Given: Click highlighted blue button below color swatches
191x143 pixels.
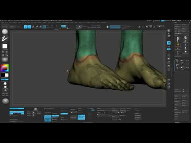Looking at the screenshot, I should (5, 79).
